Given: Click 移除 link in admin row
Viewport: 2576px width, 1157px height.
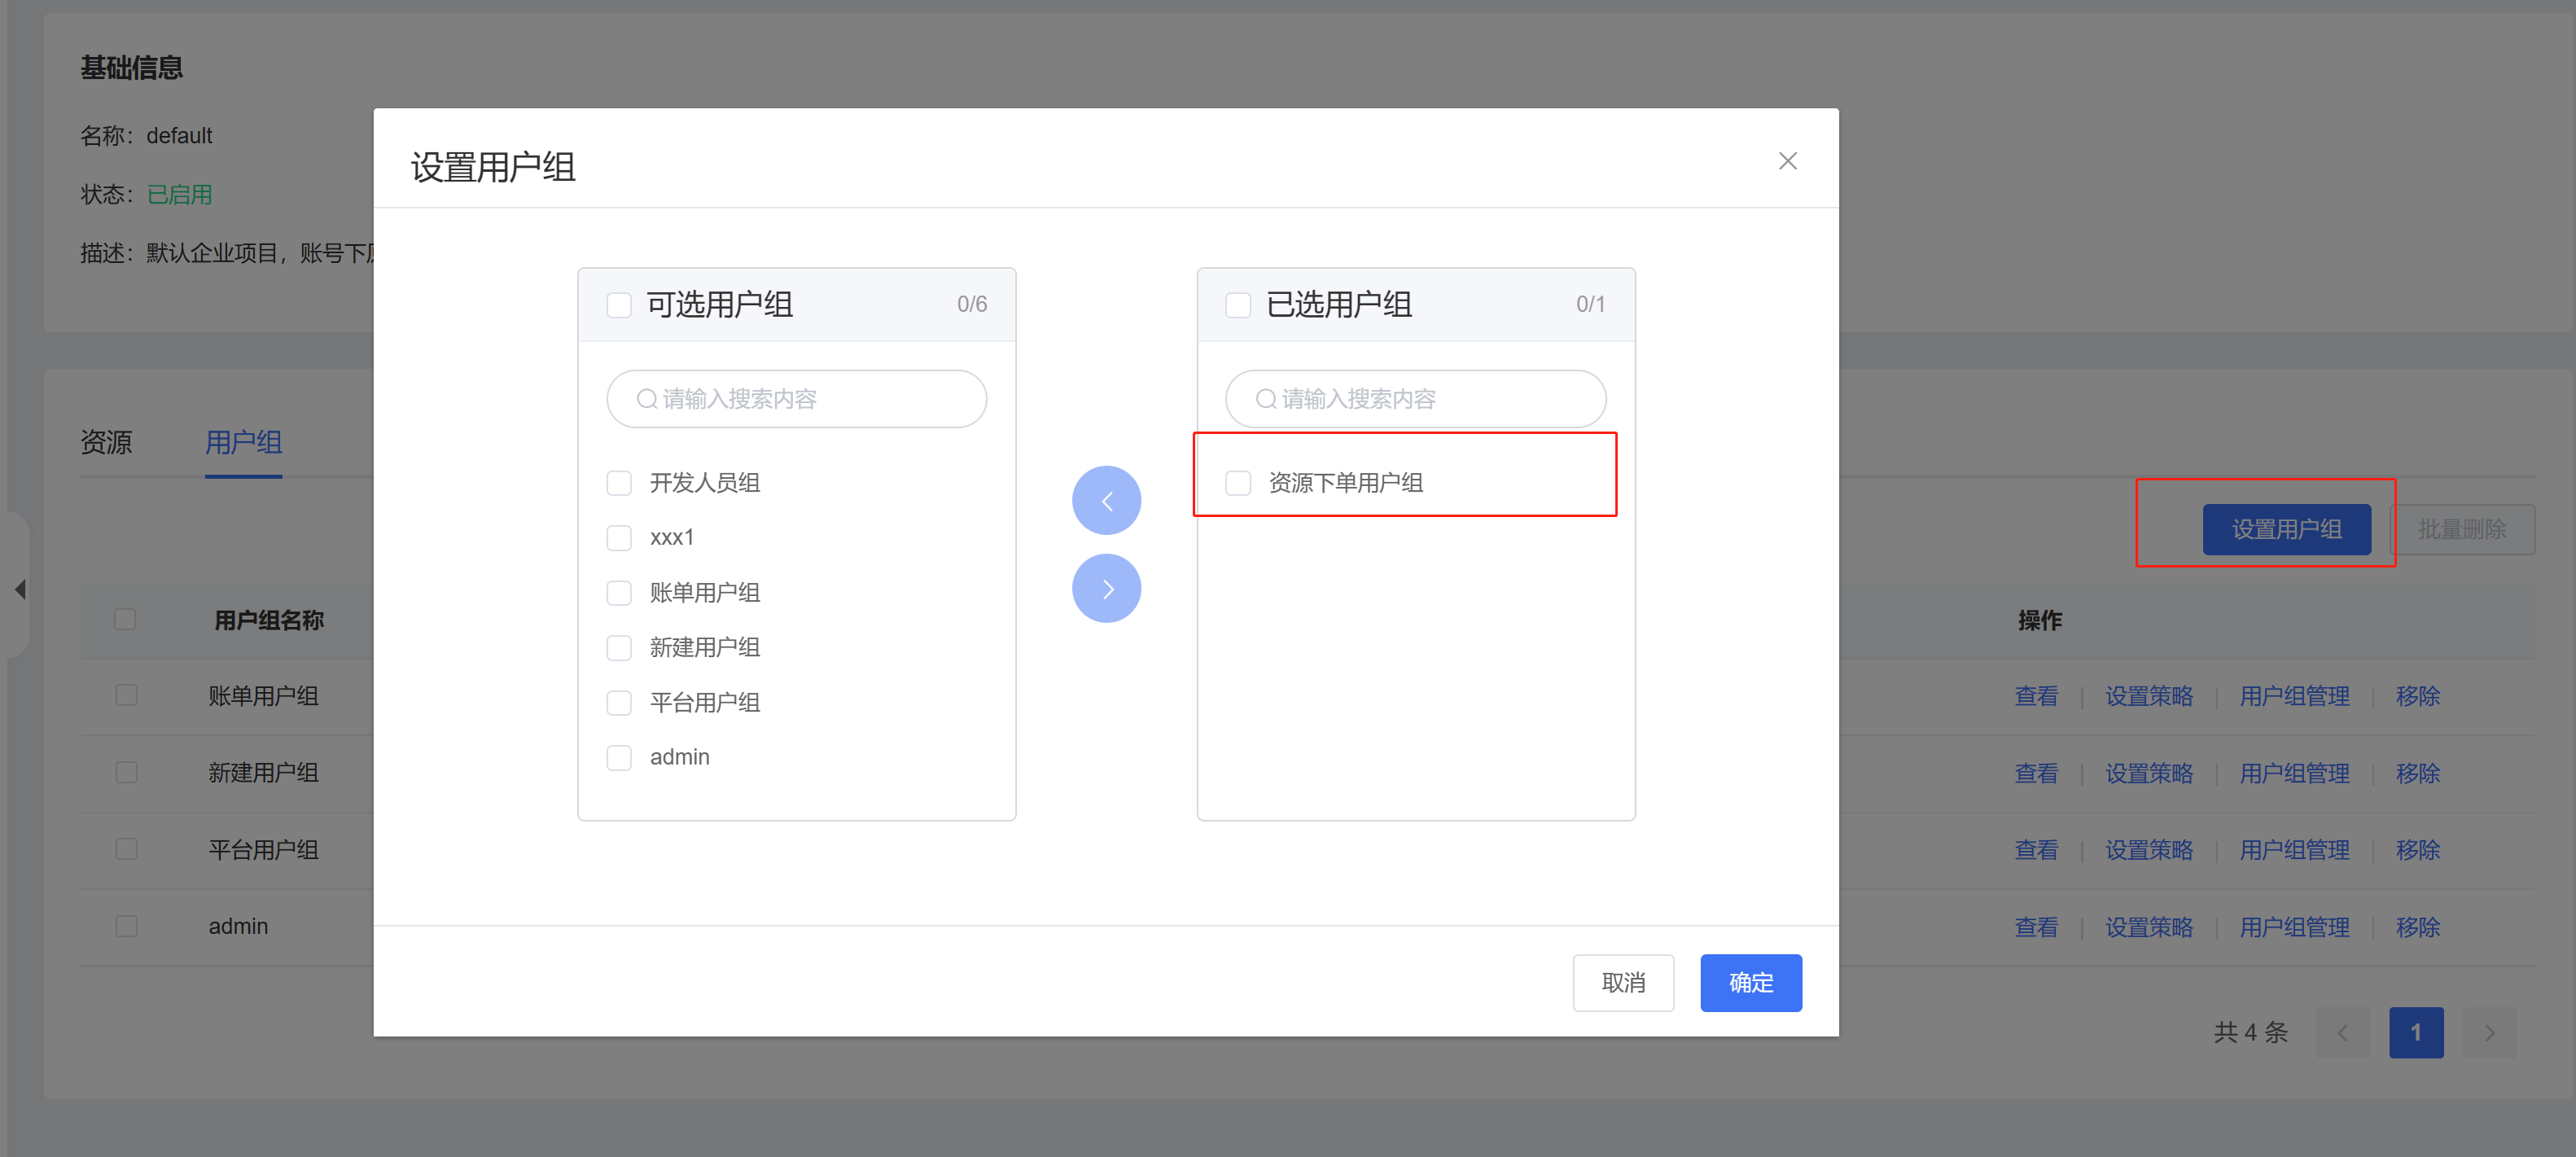Looking at the screenshot, I should tap(2418, 927).
